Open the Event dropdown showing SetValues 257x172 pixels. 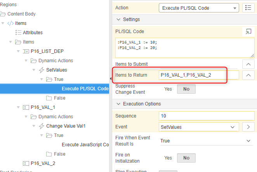199,127
